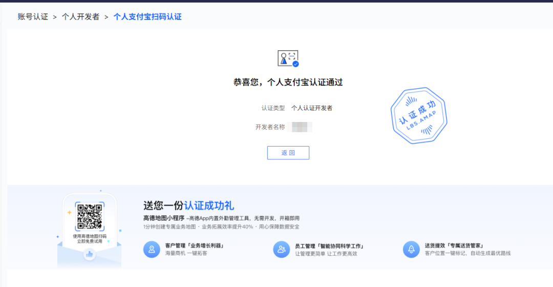Click the 返回 button
The image size is (553, 287).
[288, 153]
